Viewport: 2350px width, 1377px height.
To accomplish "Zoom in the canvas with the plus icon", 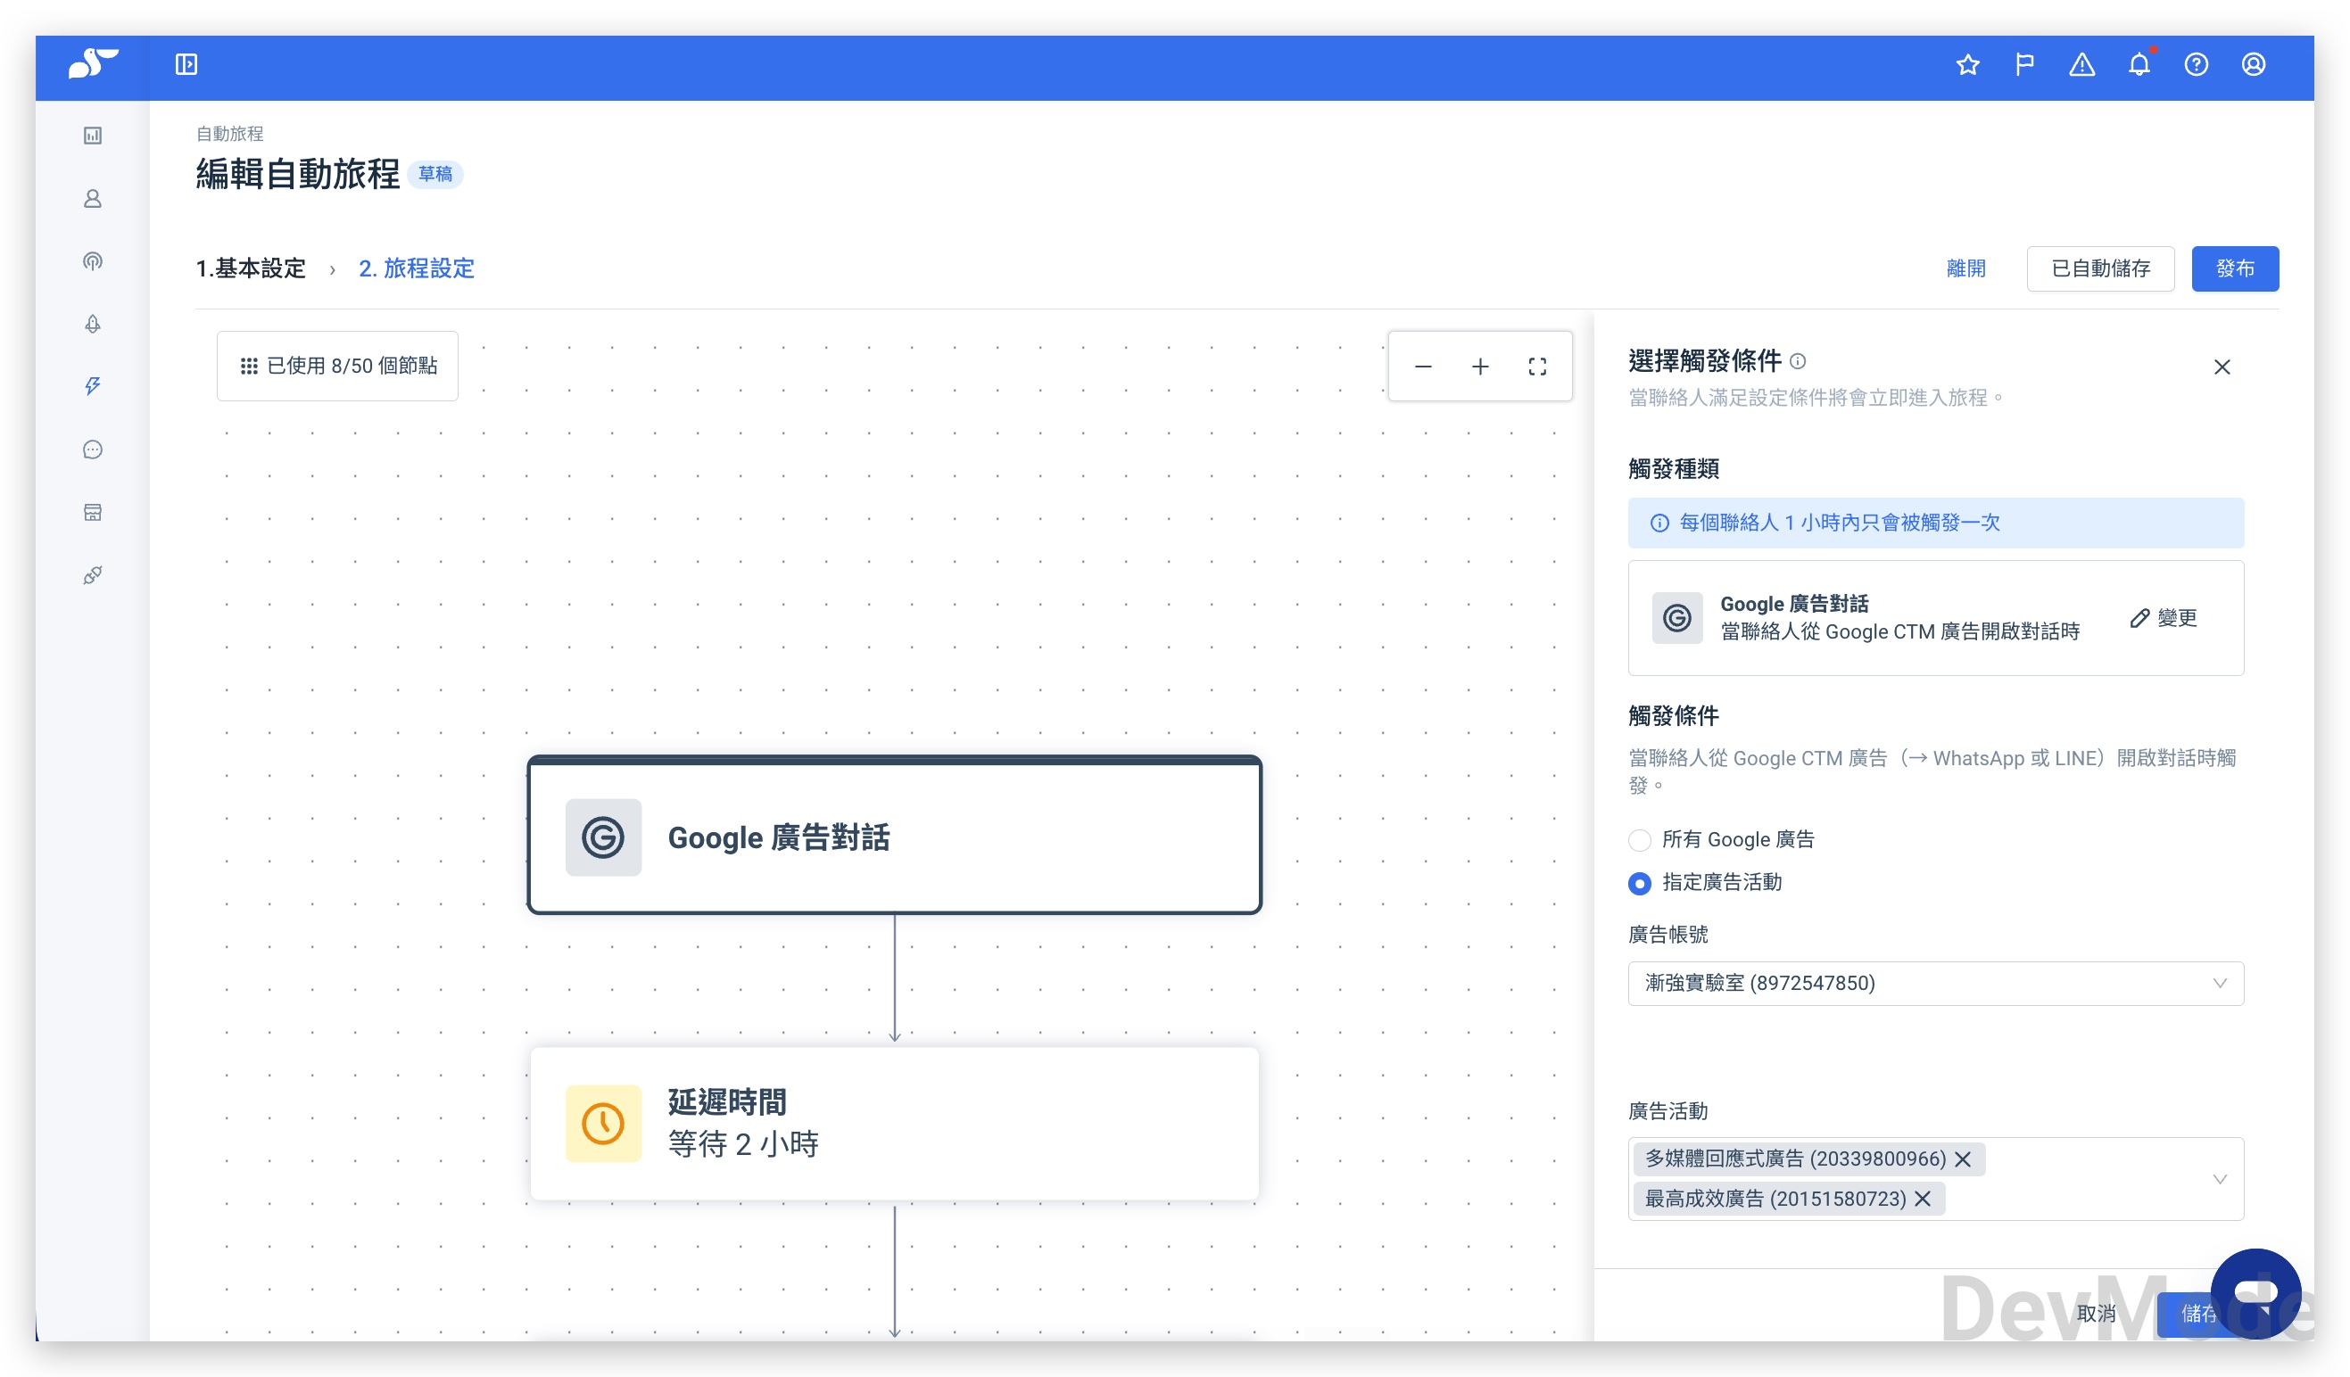I will [x=1480, y=367].
